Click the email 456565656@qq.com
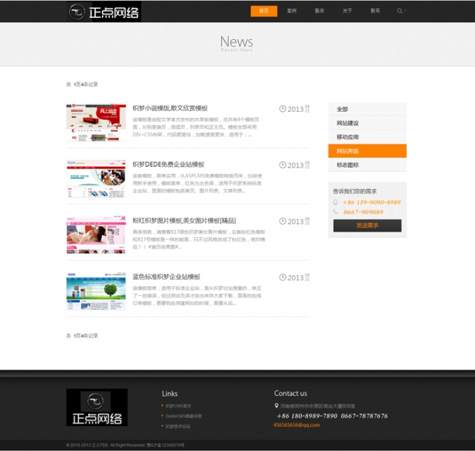The width and height of the screenshot is (475, 451). click(x=297, y=425)
